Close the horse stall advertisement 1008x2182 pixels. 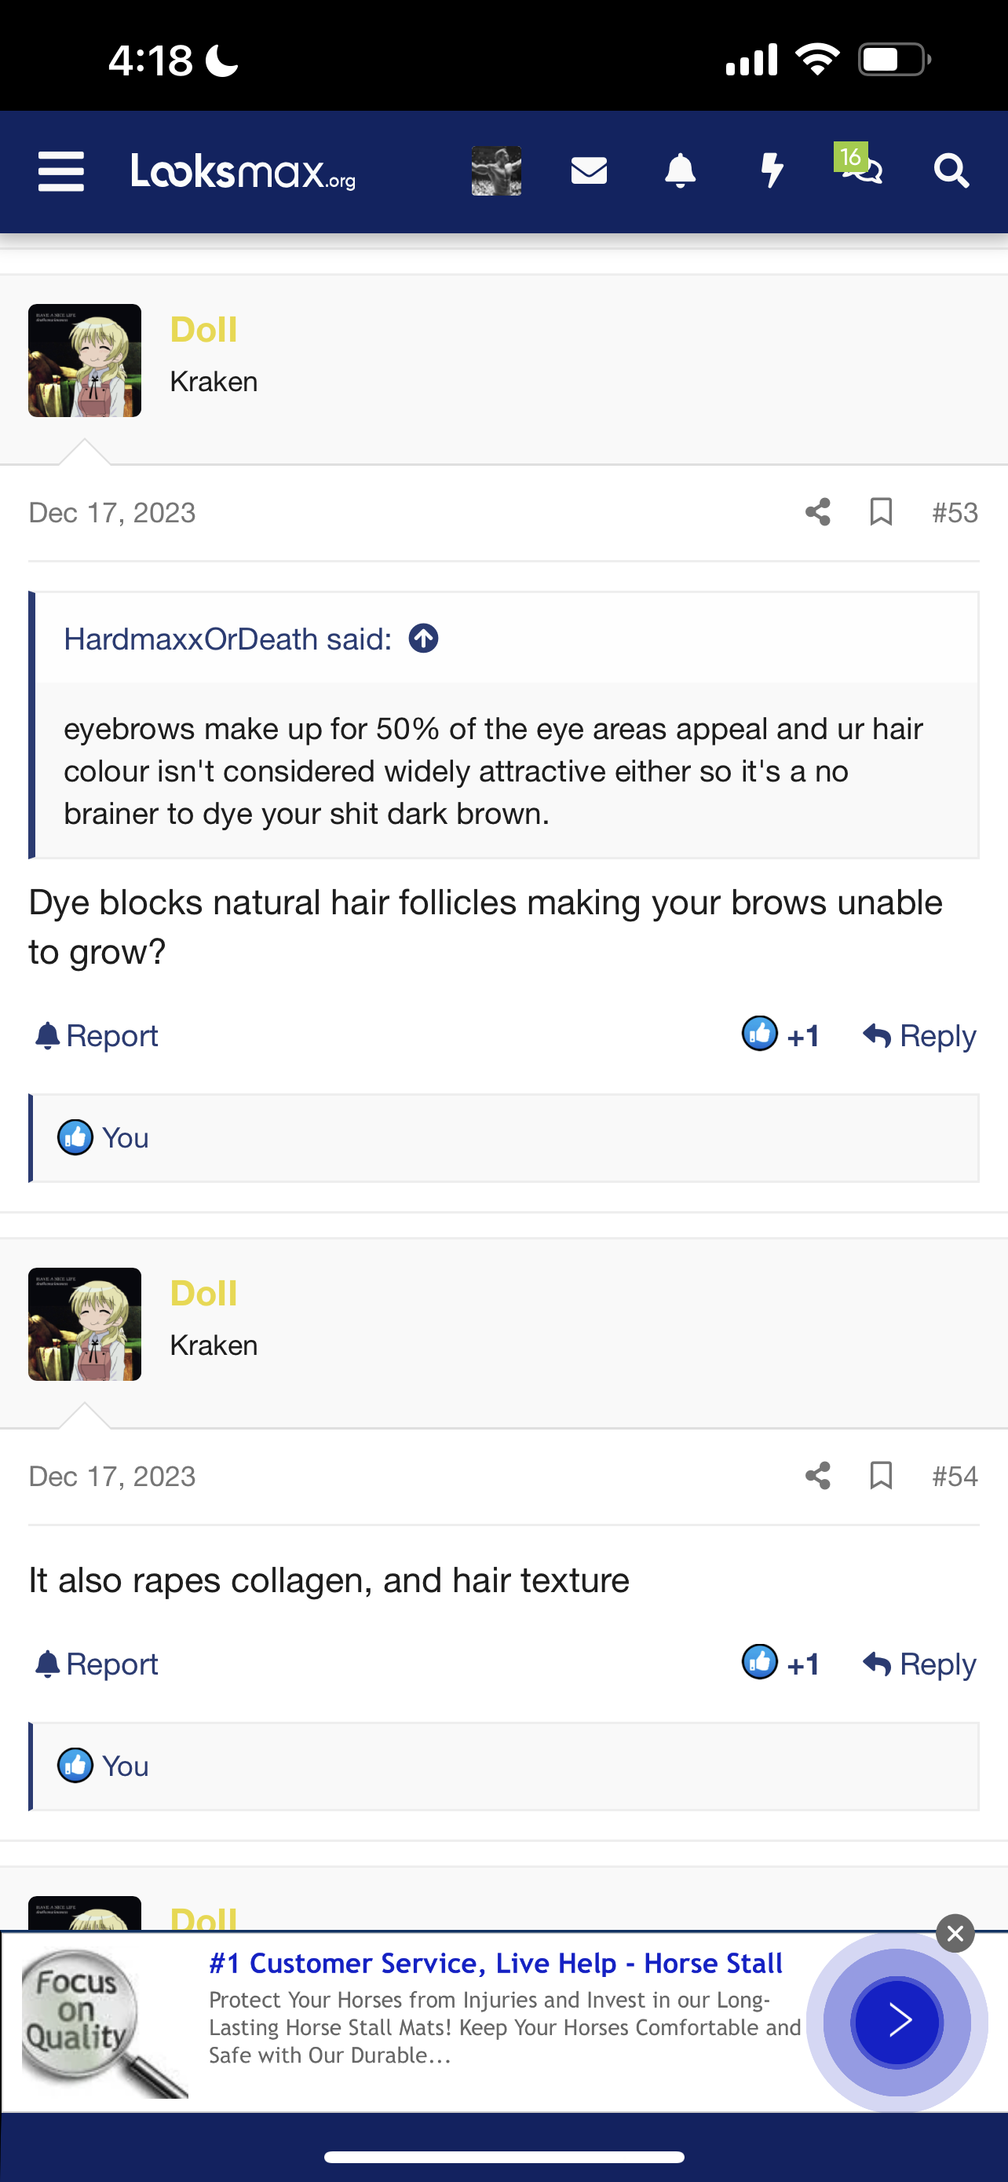(x=955, y=1933)
